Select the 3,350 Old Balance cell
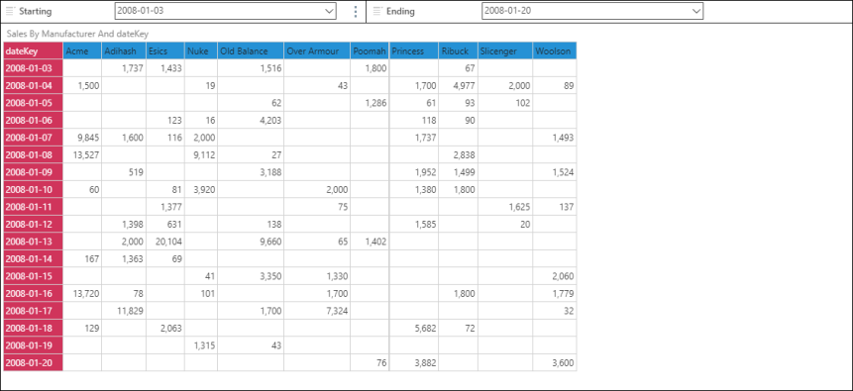The width and height of the screenshot is (853, 391). point(251,276)
